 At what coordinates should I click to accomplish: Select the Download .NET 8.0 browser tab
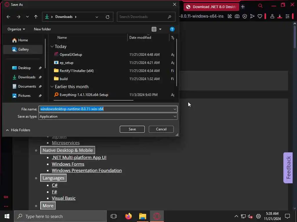pyautogui.click(x=211, y=7)
